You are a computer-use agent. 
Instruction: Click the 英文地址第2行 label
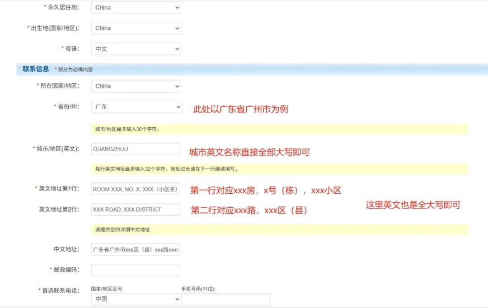(x=59, y=210)
